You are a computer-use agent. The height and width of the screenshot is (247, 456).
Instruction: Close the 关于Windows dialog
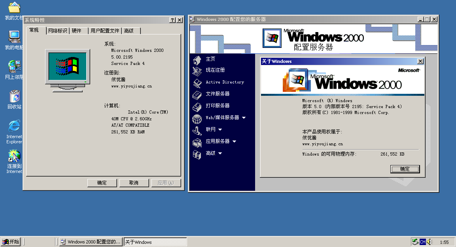click(x=420, y=61)
